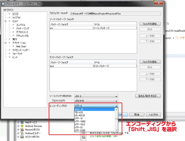The width and height of the screenshot is (185, 141).
Task: Click the Hudsonビルダー icon
Action: (22, 133)
